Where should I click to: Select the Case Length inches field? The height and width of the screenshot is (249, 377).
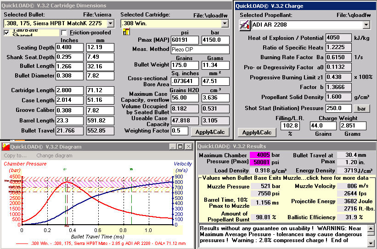69,100
